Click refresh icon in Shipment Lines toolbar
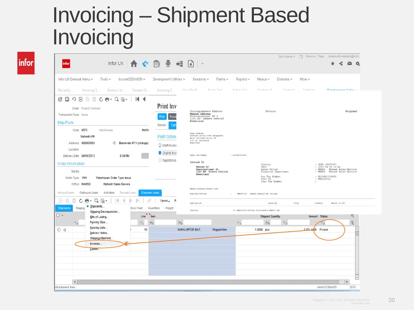This screenshot has height=310, width=414. click(81, 201)
